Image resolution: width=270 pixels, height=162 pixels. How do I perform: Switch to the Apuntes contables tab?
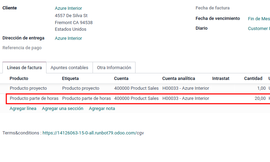coord(70,68)
